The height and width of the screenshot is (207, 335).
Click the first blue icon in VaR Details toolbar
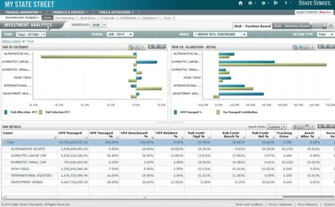pyautogui.click(x=295, y=127)
